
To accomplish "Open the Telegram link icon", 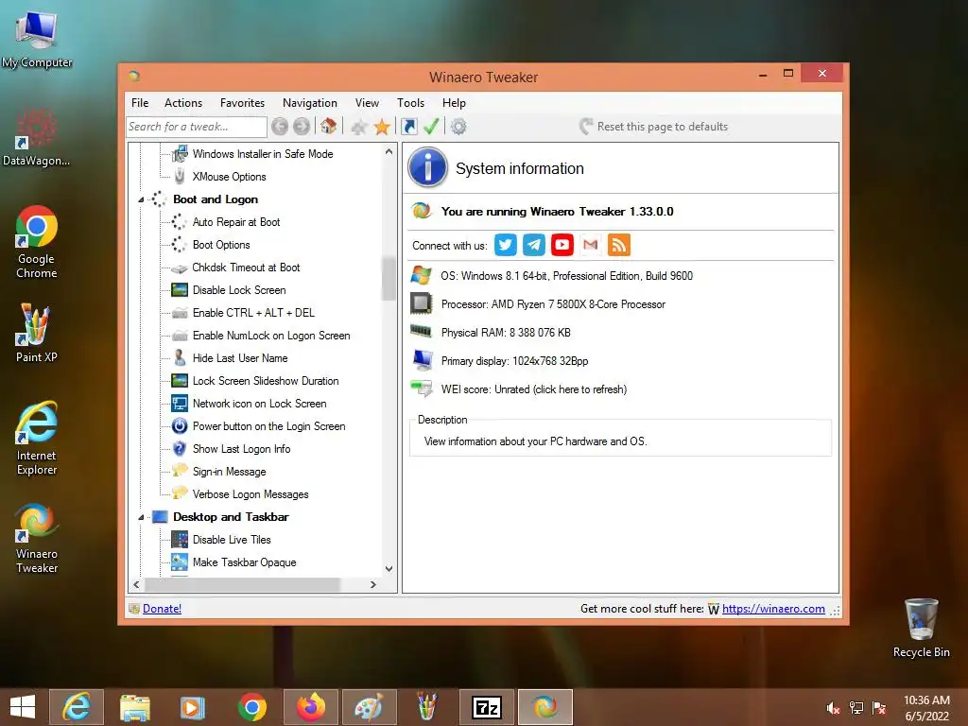I will pyautogui.click(x=534, y=245).
